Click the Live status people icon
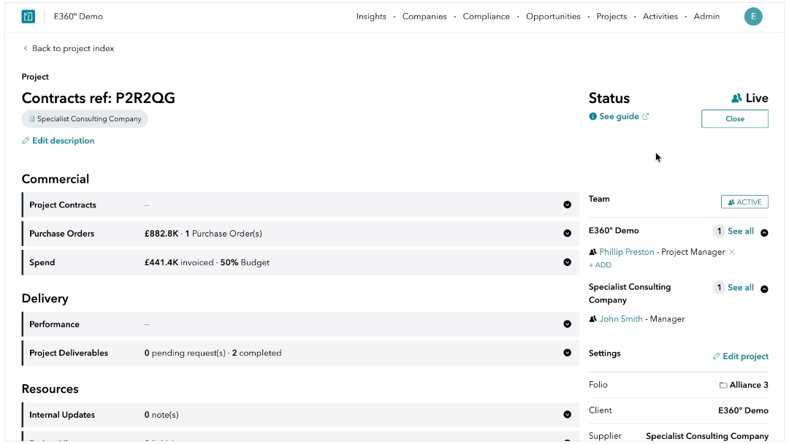 coord(736,98)
